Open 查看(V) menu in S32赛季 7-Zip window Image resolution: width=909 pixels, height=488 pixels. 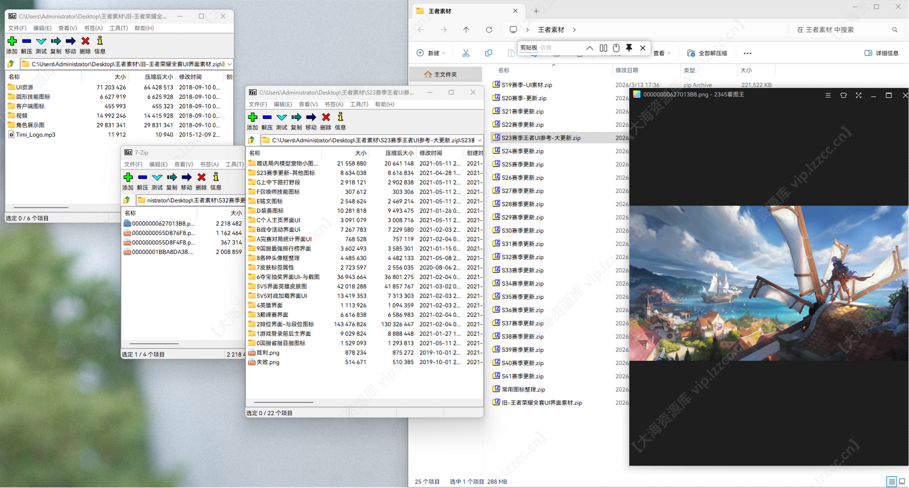click(184, 164)
